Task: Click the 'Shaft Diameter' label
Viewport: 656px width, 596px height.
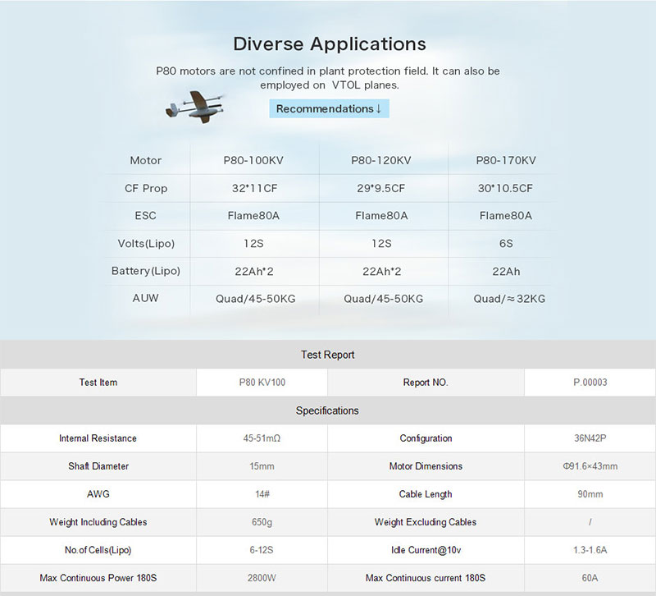Action: pyautogui.click(x=98, y=466)
